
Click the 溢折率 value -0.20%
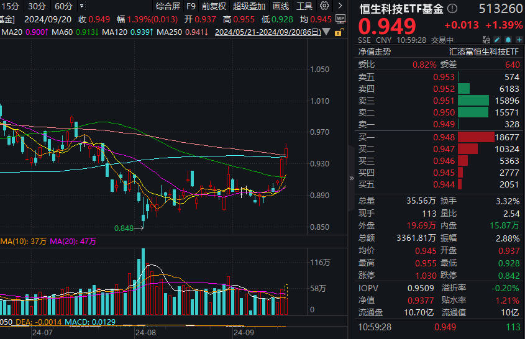pyautogui.click(x=505, y=288)
